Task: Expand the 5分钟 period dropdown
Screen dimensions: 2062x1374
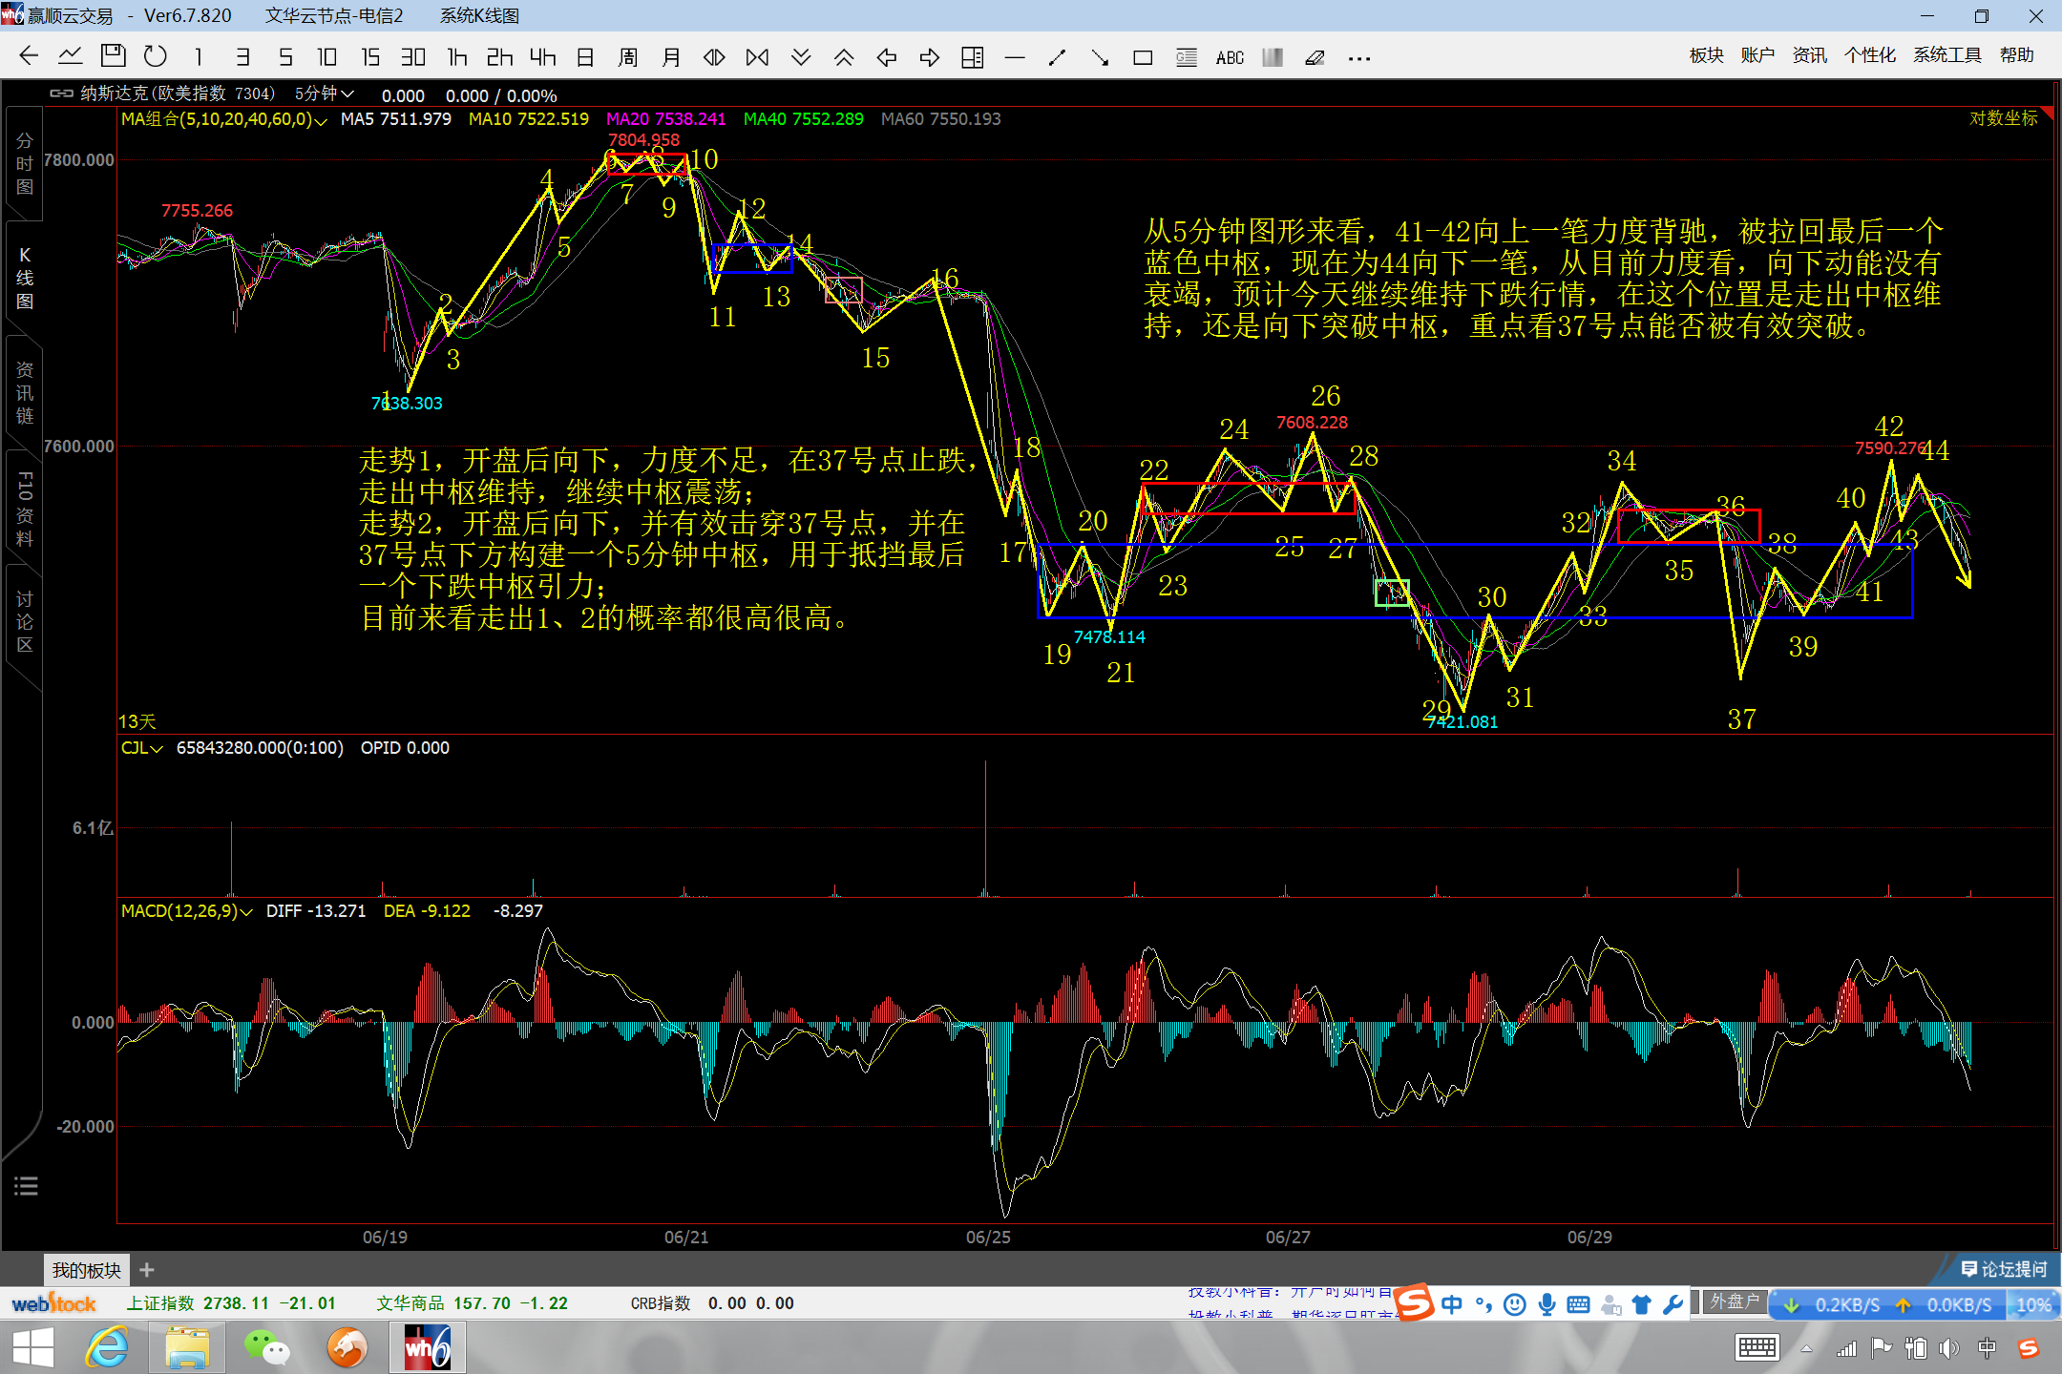Action: click(325, 94)
